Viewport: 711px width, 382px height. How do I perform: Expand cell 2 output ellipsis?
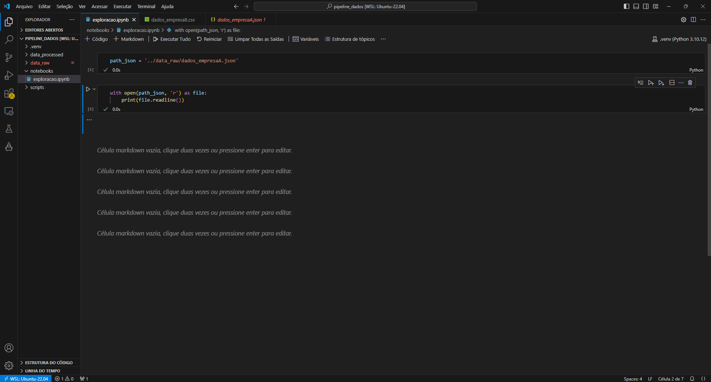pyautogui.click(x=89, y=120)
